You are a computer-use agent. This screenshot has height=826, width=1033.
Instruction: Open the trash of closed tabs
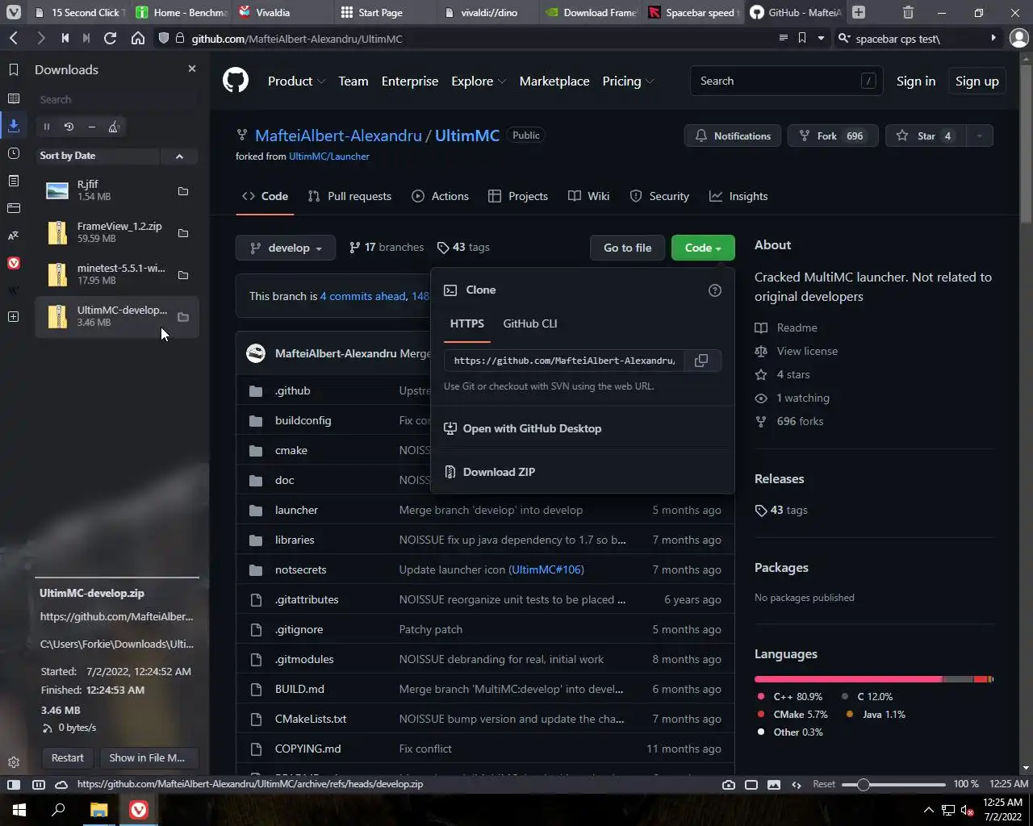pyautogui.click(x=908, y=12)
